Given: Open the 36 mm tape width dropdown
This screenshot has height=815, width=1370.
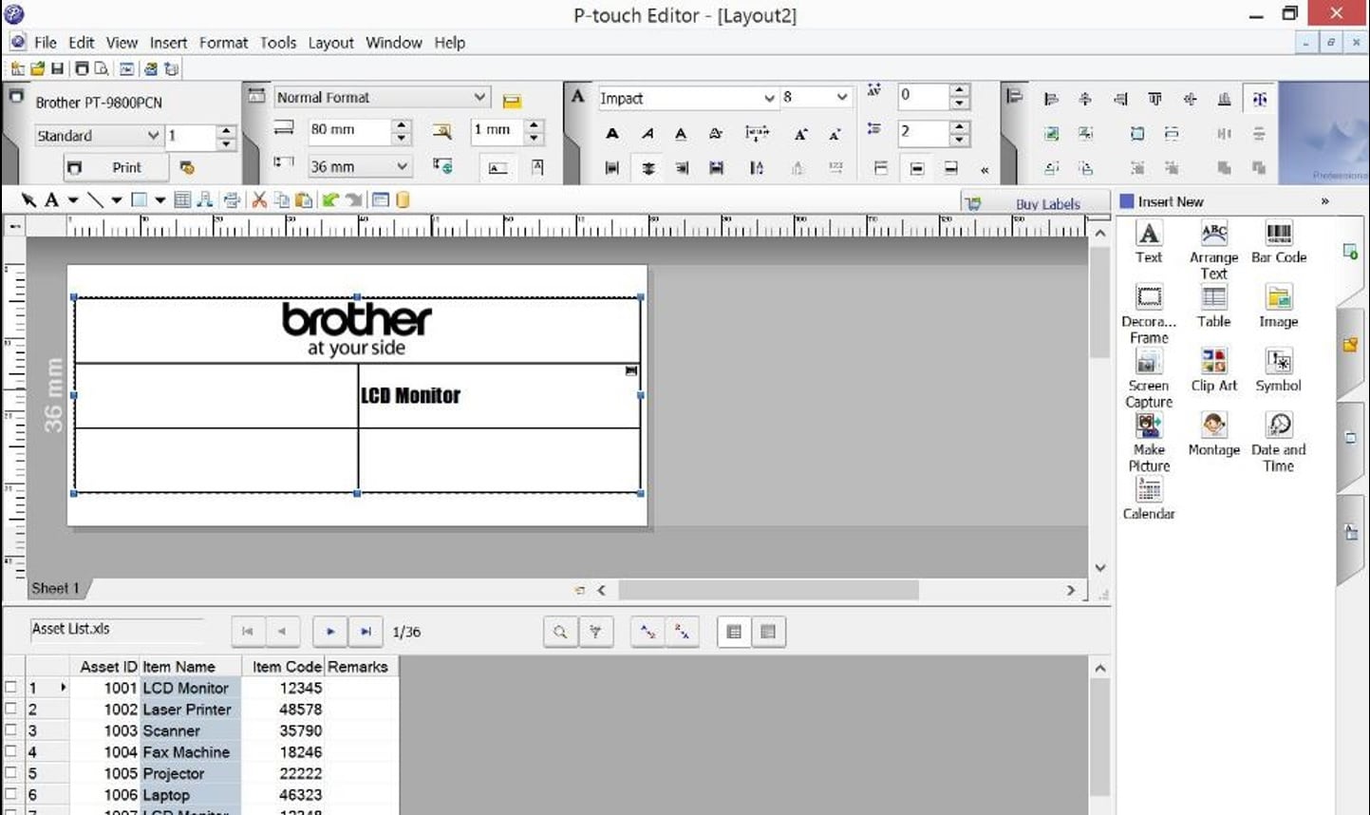Looking at the screenshot, I should pyautogui.click(x=402, y=166).
